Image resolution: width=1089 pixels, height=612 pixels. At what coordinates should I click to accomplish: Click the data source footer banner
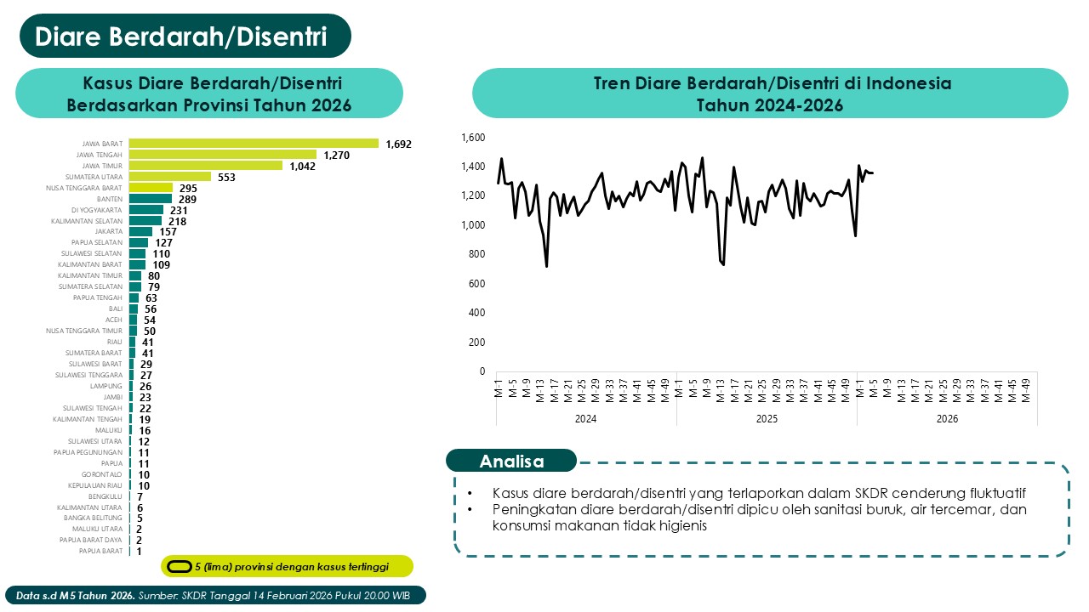point(214,596)
